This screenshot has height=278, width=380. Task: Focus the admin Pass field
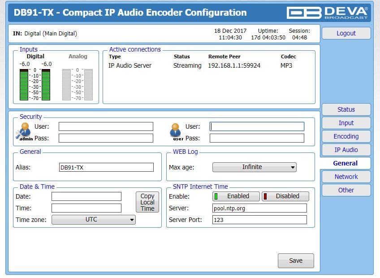(x=106, y=138)
